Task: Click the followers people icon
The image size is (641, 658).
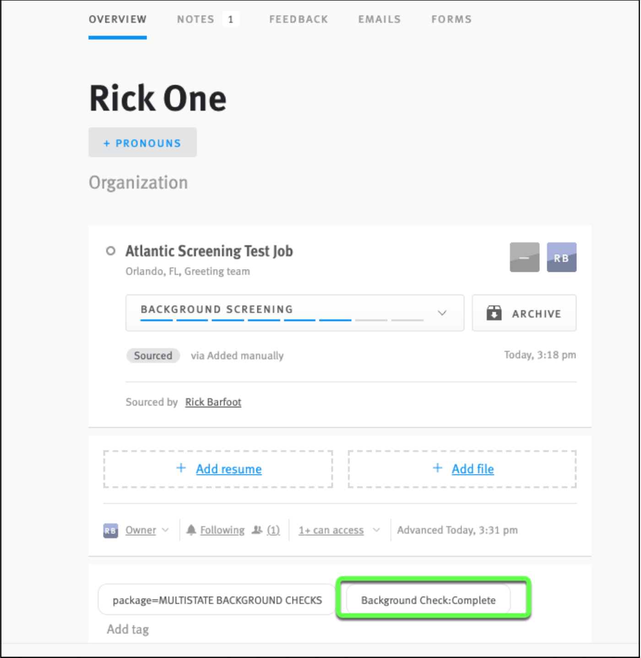Action: tap(256, 530)
